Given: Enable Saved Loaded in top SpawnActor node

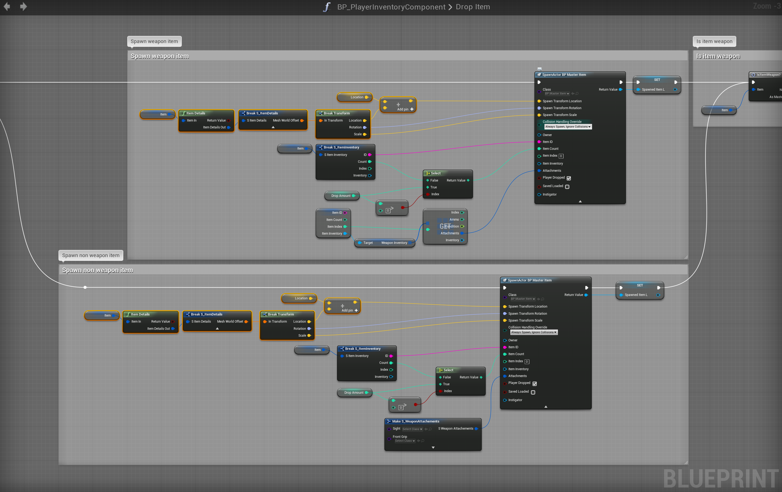Looking at the screenshot, I should click(x=567, y=187).
